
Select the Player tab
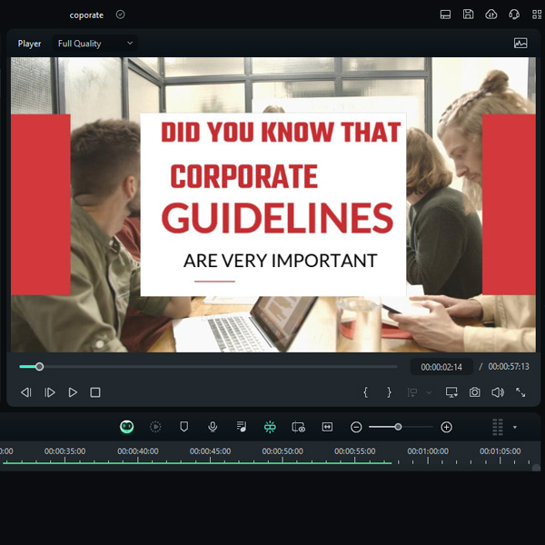[x=29, y=43]
